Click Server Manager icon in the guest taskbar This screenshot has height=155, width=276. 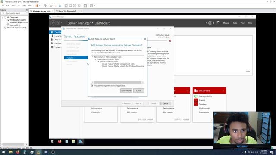pyautogui.click(x=81, y=142)
